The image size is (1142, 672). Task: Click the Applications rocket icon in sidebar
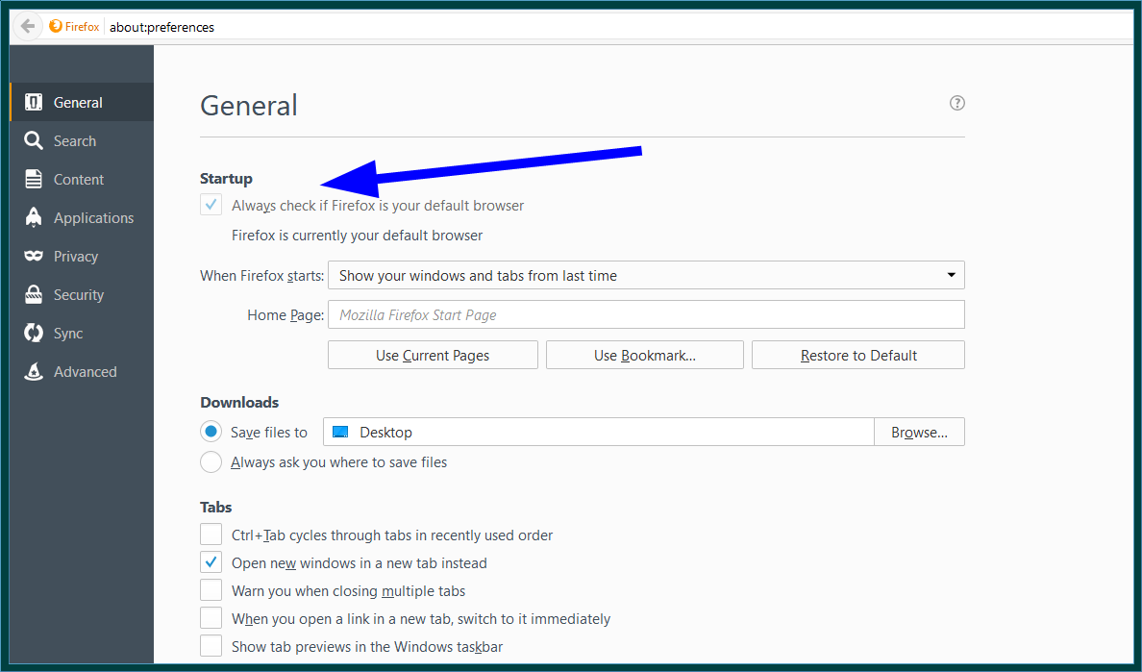point(34,217)
